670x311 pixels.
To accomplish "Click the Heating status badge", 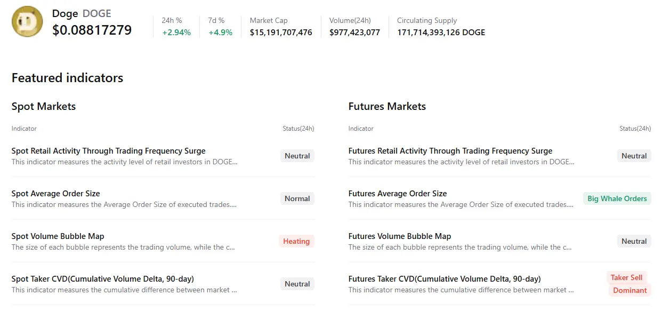I will [x=296, y=241].
